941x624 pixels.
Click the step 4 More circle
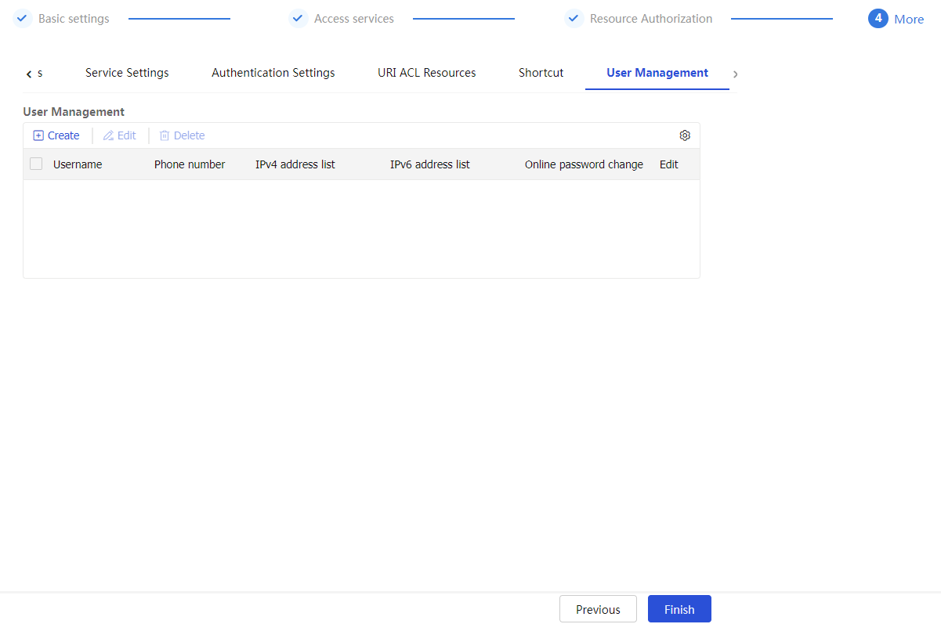(878, 18)
